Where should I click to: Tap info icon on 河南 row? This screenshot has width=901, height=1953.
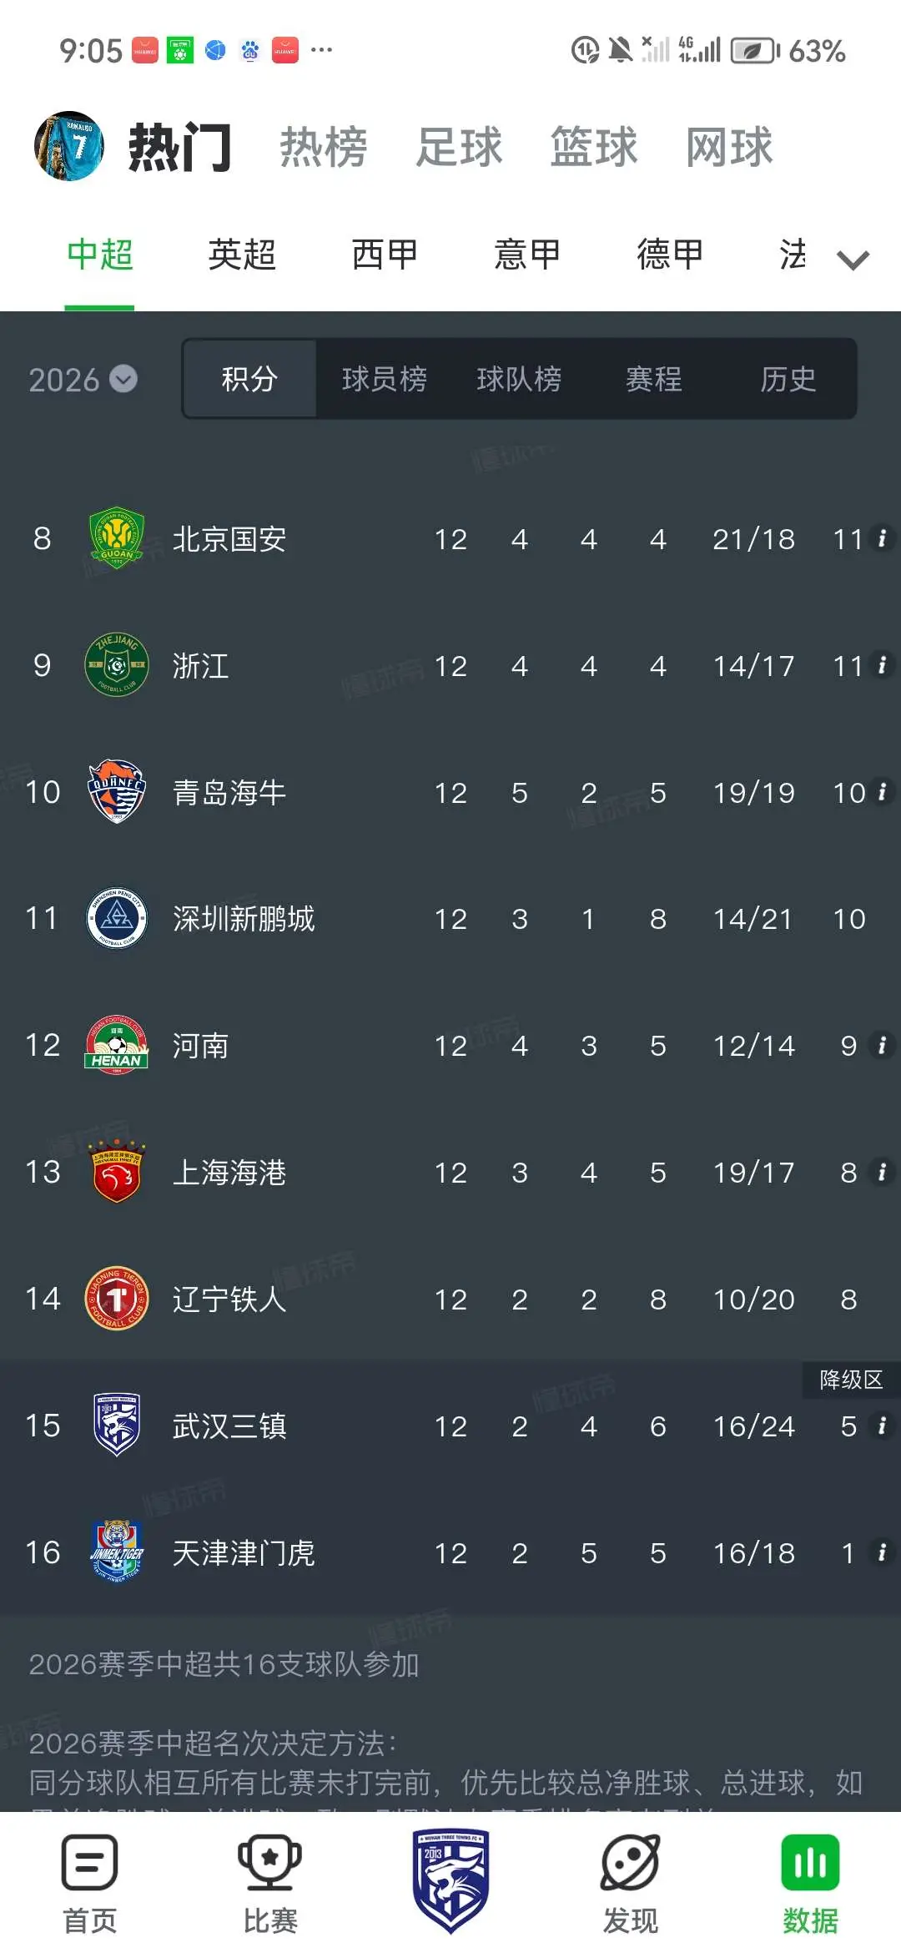click(x=882, y=1044)
